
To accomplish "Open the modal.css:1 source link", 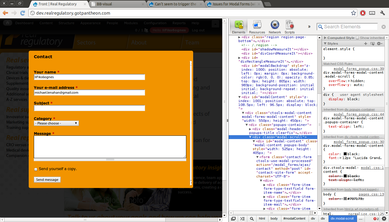I will pos(372,168).
